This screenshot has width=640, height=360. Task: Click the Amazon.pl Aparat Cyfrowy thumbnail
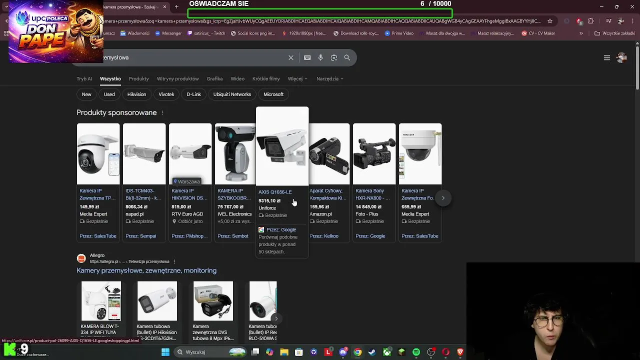[328, 154]
